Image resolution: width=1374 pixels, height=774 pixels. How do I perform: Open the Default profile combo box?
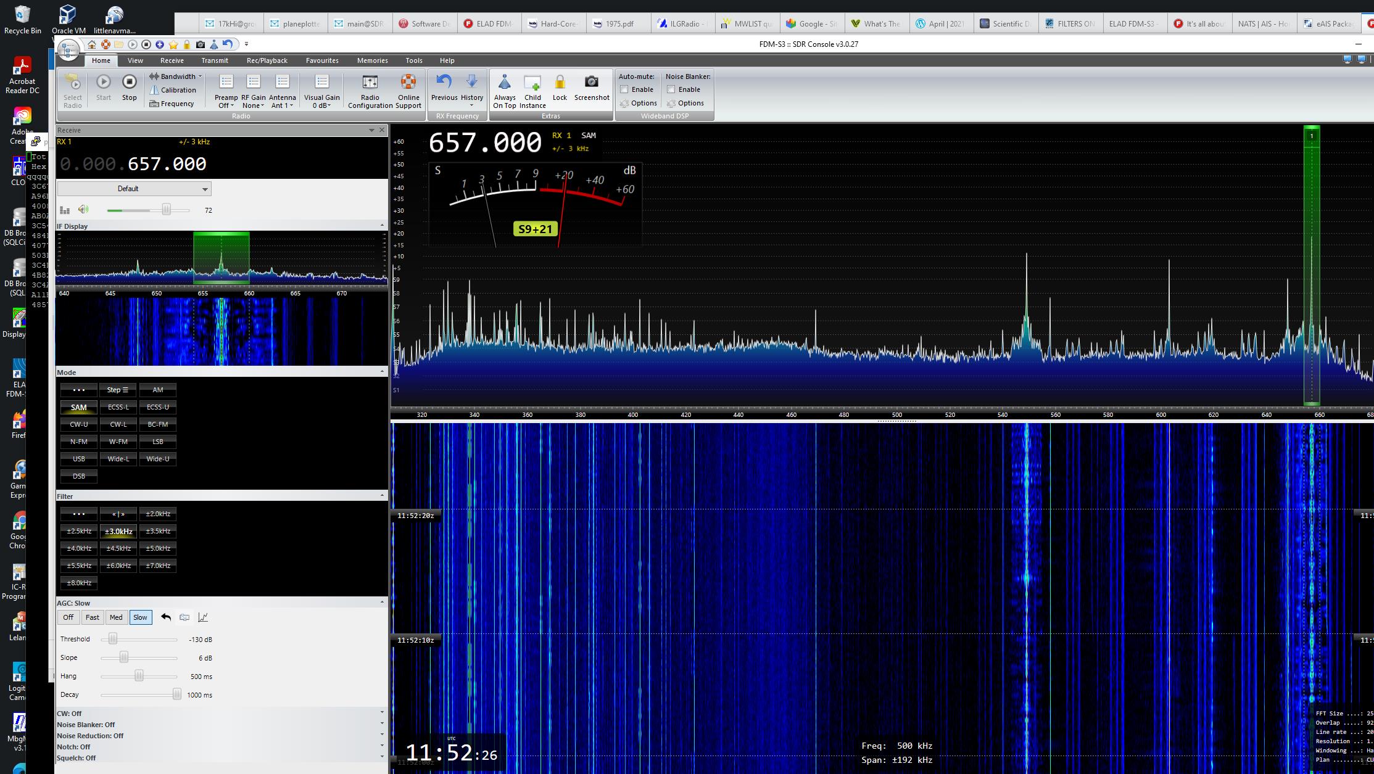(x=135, y=189)
